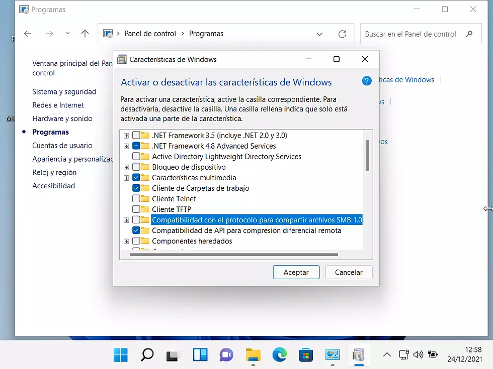The image size is (493, 369).
Task: Switch to Windows Features taskbar icon
Action: (359, 355)
